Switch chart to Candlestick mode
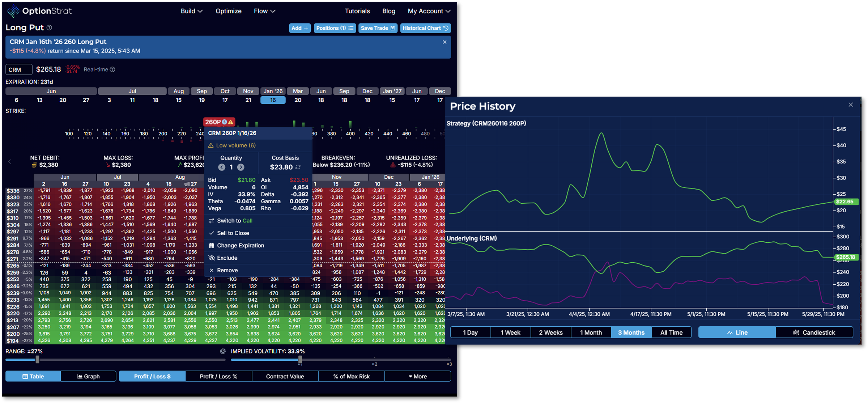The image size is (868, 403). point(814,332)
